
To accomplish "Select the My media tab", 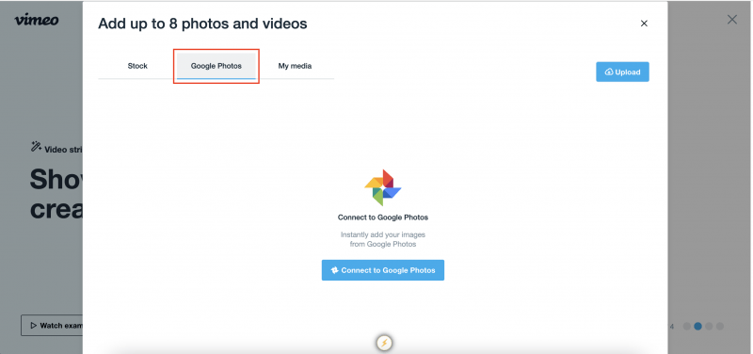I will point(295,66).
